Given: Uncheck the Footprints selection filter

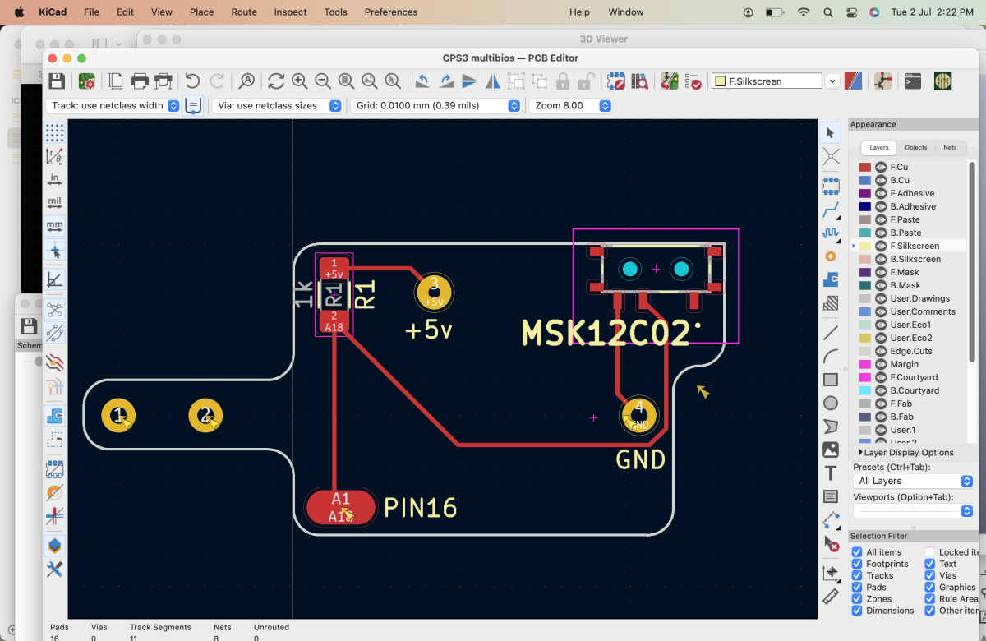Looking at the screenshot, I should coord(857,564).
